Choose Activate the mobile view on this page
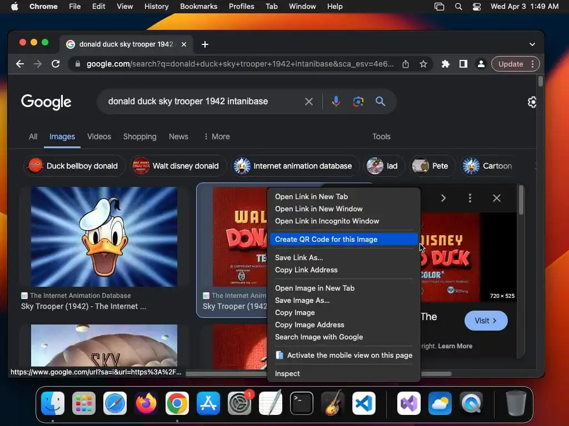 (x=344, y=356)
